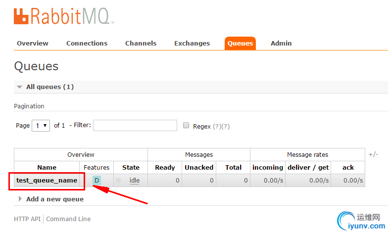The height and width of the screenshot is (234, 388).
Task: Sort queues by Name column
Action: [x=47, y=167]
